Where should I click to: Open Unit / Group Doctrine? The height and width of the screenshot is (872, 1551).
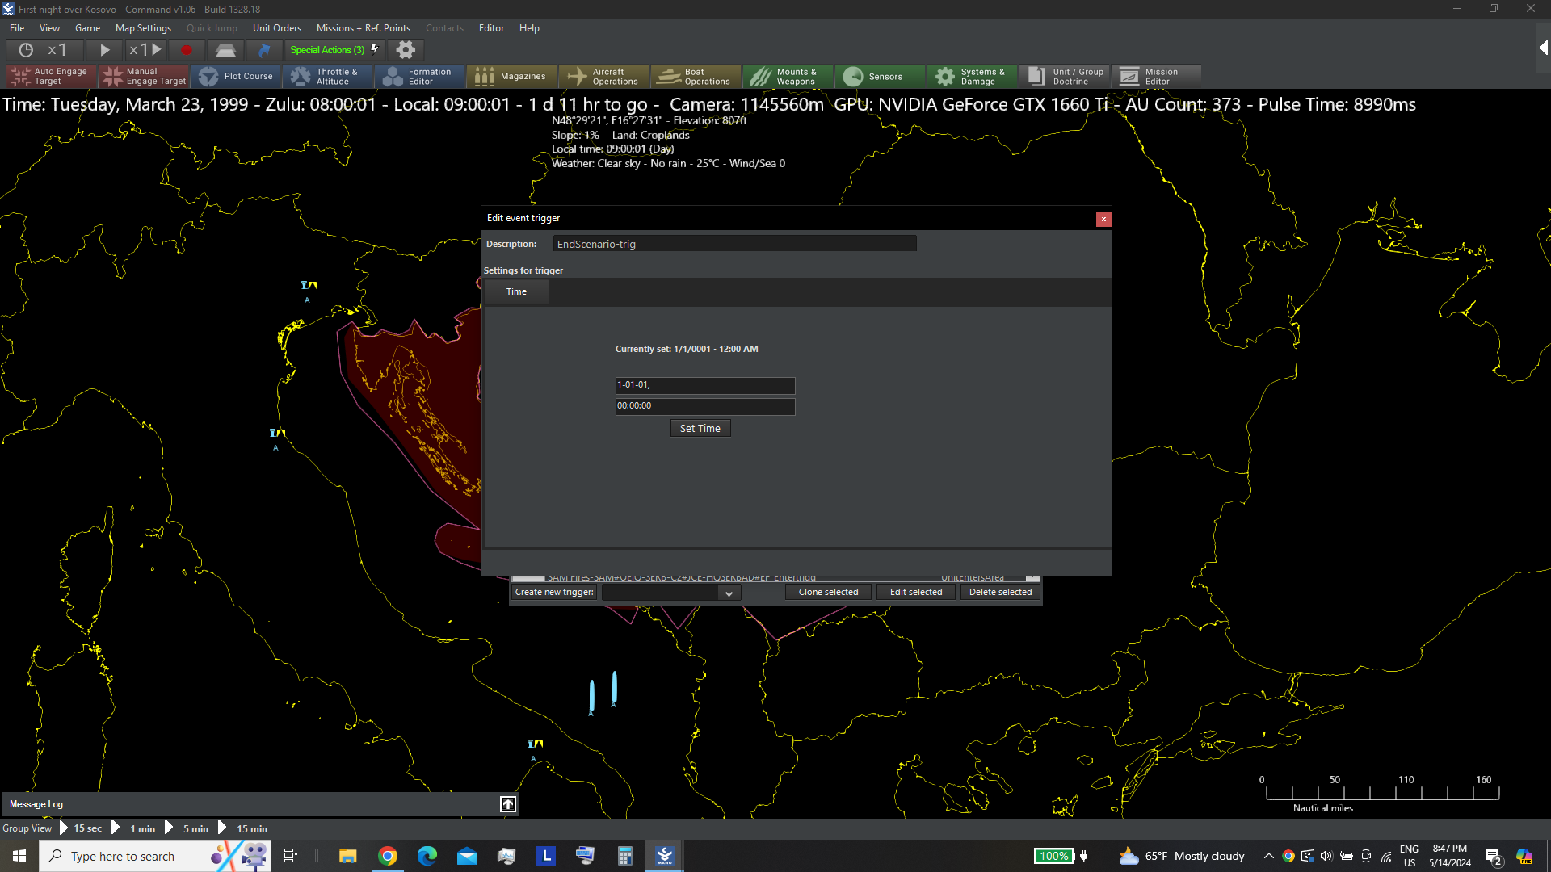click(x=1065, y=77)
